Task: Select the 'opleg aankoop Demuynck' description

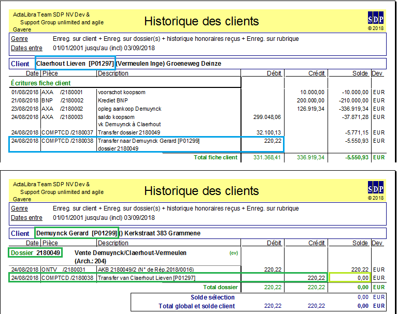Action: pos(130,109)
